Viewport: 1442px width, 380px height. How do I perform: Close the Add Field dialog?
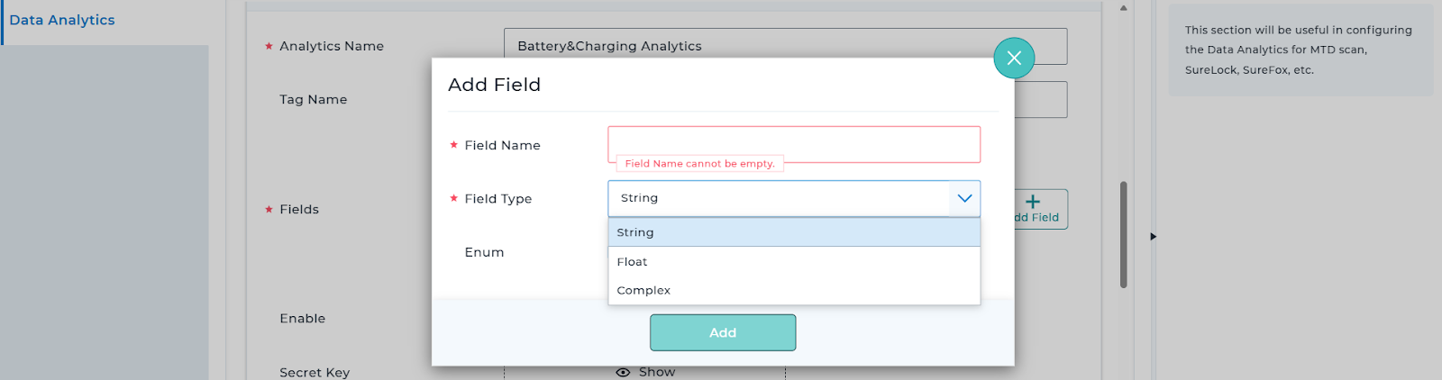[1014, 58]
